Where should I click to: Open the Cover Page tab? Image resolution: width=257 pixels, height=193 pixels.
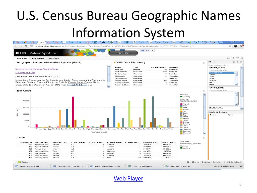pos(21,58)
